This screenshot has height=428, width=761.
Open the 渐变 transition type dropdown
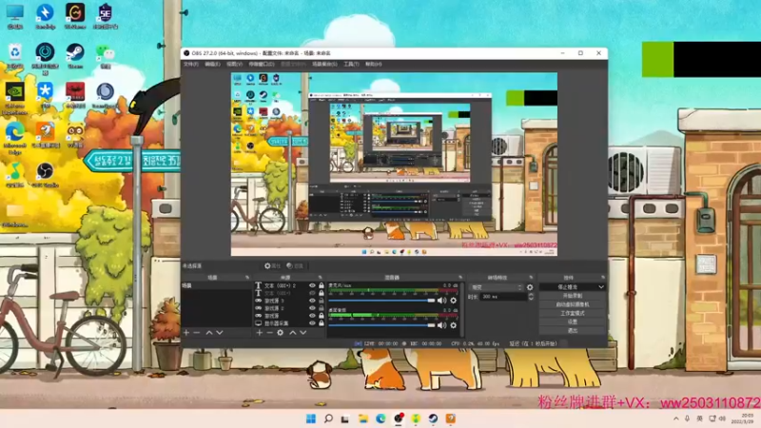pos(497,288)
